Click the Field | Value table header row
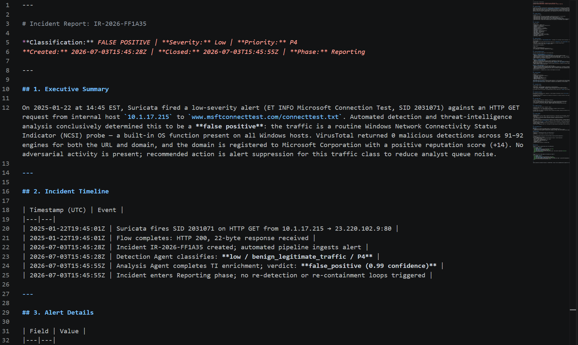The height and width of the screenshot is (345, 578). click(54, 331)
